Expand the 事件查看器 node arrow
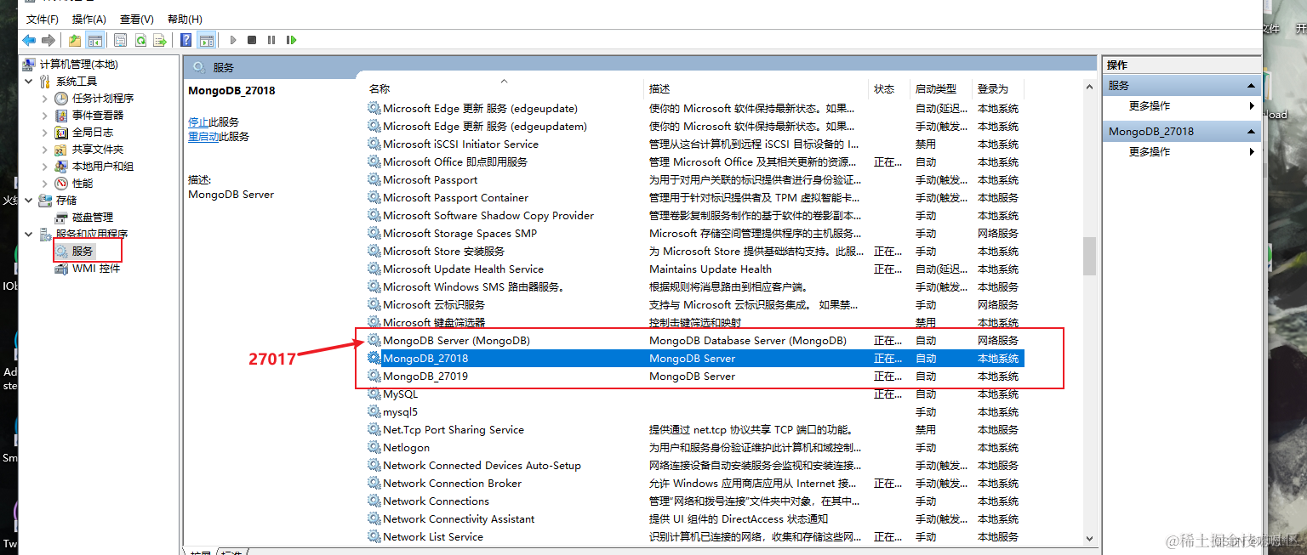This screenshot has width=1307, height=555. point(45,116)
